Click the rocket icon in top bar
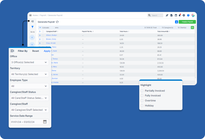Screen dimensions: 205x139 (167, 15)
